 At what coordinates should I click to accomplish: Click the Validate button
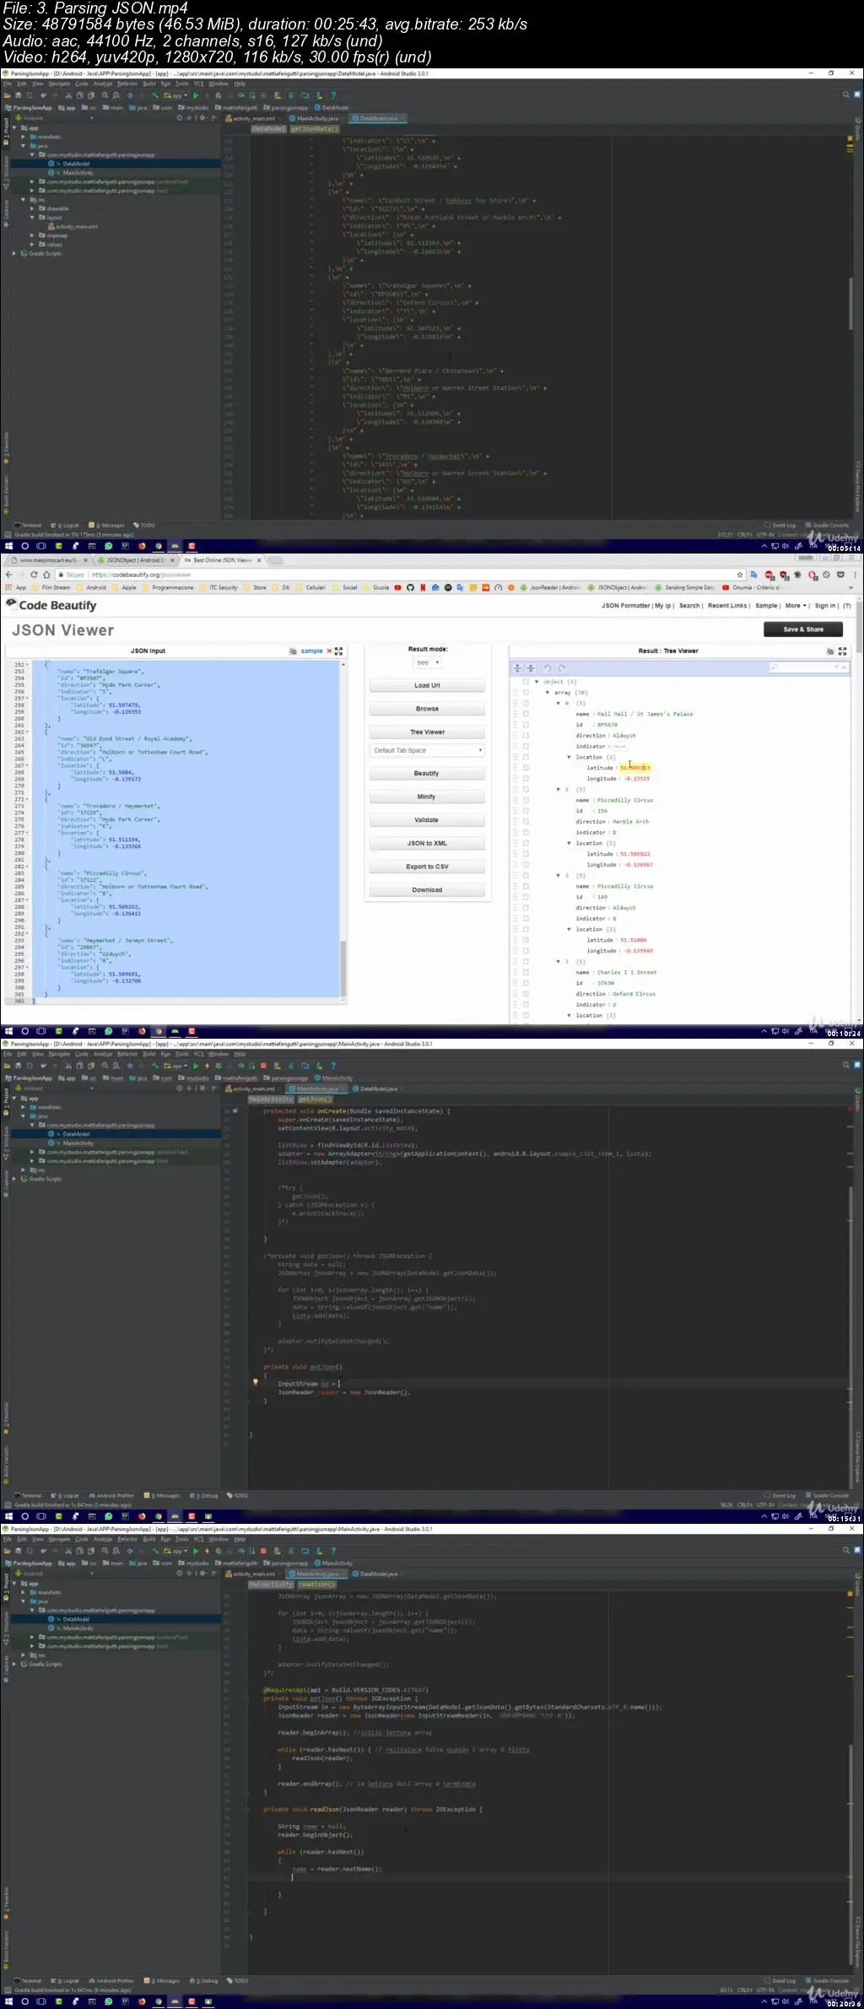(x=426, y=820)
